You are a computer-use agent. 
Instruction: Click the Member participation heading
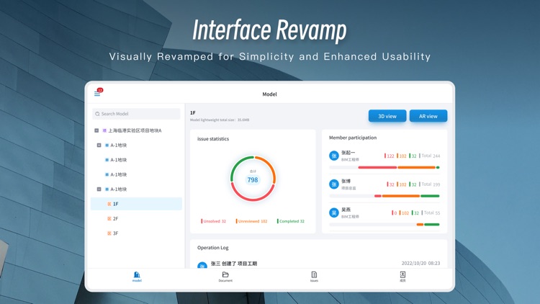pos(353,138)
